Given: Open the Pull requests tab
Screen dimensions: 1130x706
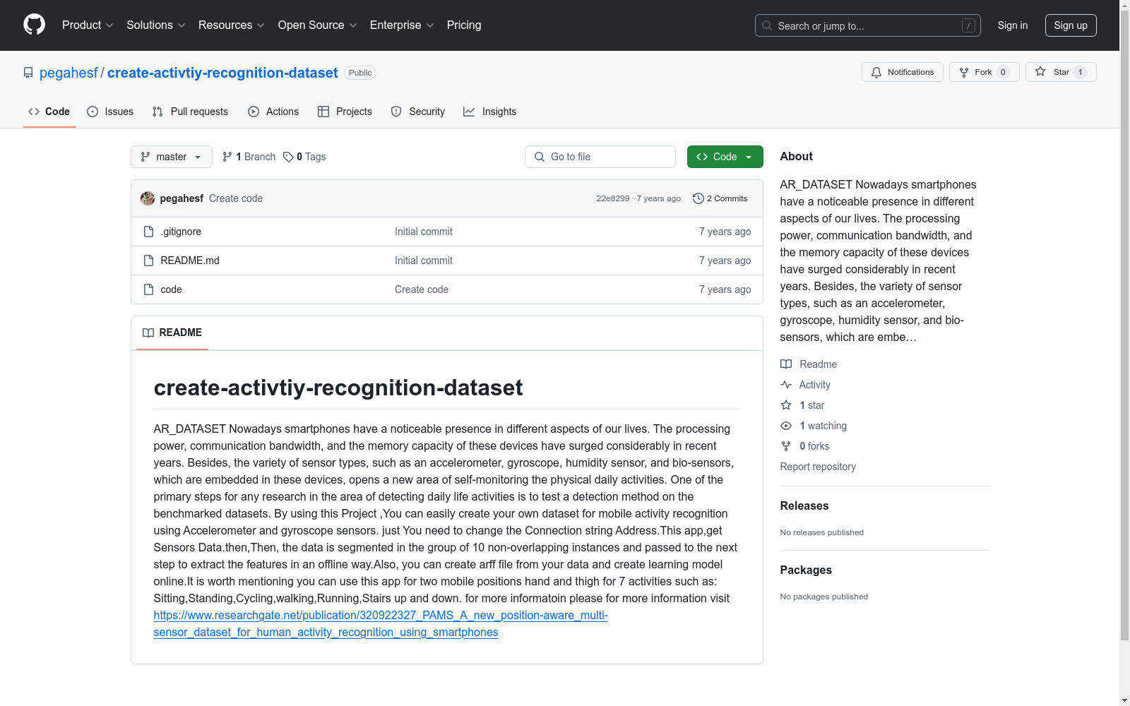Looking at the screenshot, I should coord(190,112).
